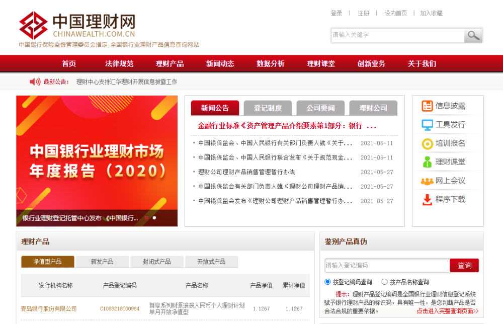The height and width of the screenshot is (324, 503).
Task: Open product code C1088218000984
Action: (120, 308)
